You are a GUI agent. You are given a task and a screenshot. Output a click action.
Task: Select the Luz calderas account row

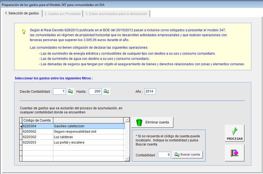(x=73, y=137)
